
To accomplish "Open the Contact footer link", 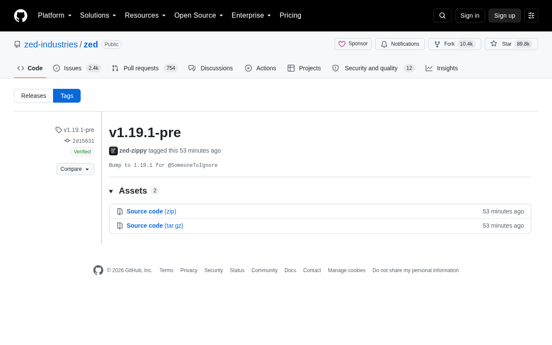I will [x=312, y=270].
